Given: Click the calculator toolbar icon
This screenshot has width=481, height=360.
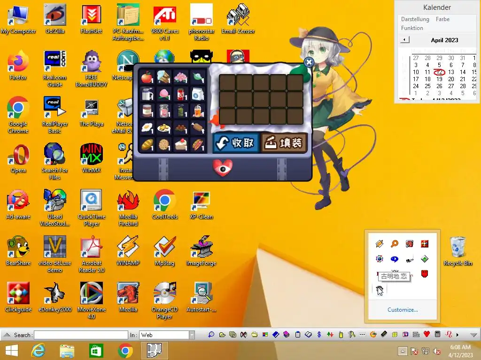Looking at the screenshot, I should 438,334.
